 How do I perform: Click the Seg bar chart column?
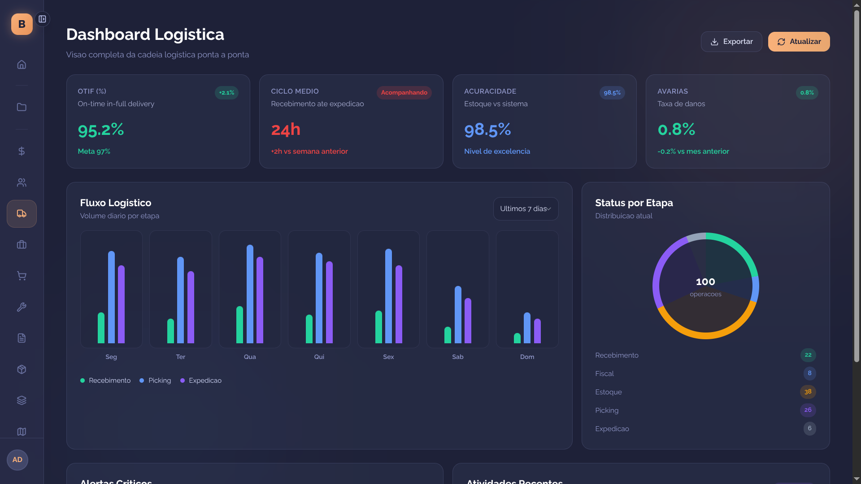pyautogui.click(x=111, y=290)
